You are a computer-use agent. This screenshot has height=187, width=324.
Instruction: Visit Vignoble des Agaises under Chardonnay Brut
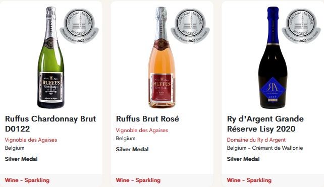[31, 140]
